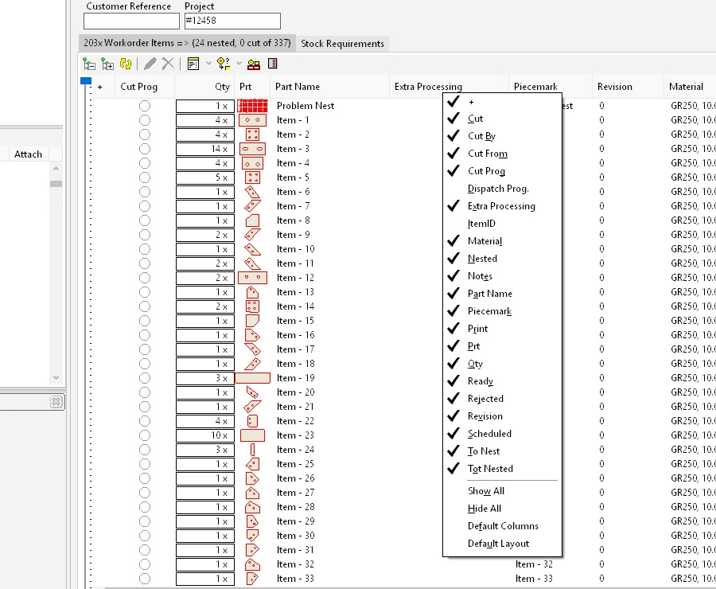Screen dimensions: 716x589
Task: Click the Customer Reference input field
Action: [131, 21]
